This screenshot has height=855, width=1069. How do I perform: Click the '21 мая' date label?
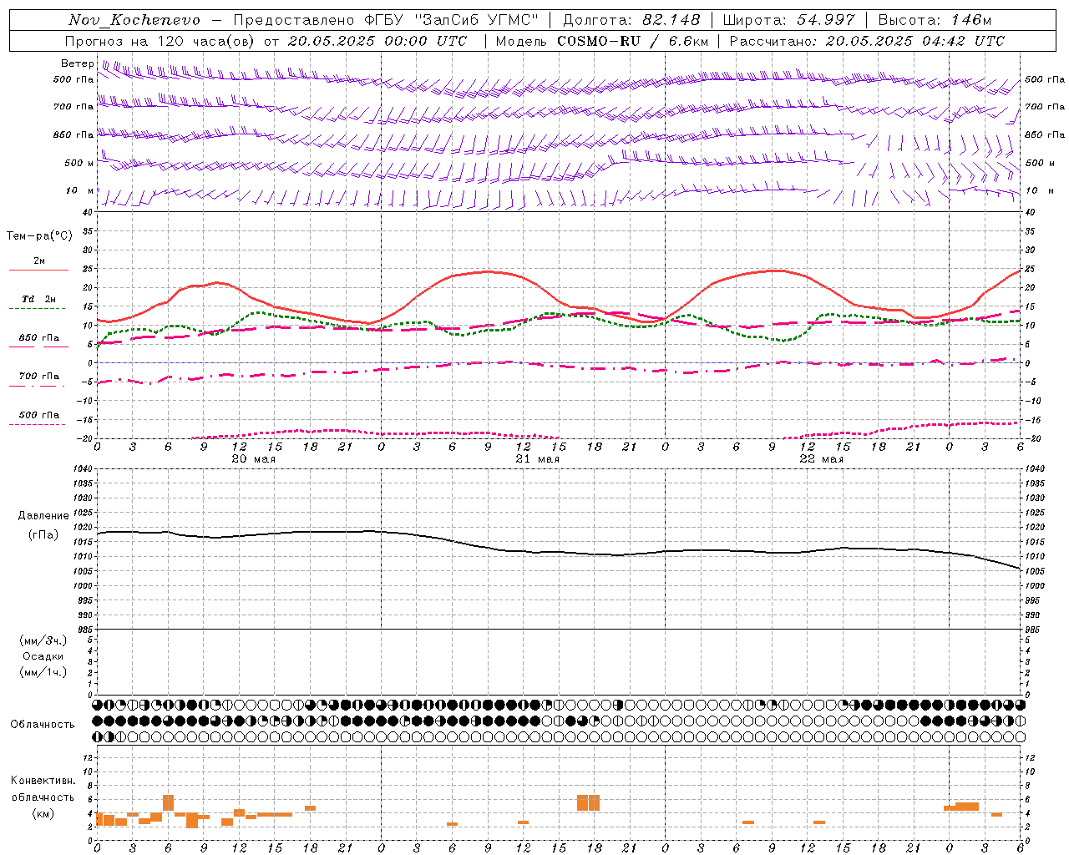pyautogui.click(x=537, y=459)
